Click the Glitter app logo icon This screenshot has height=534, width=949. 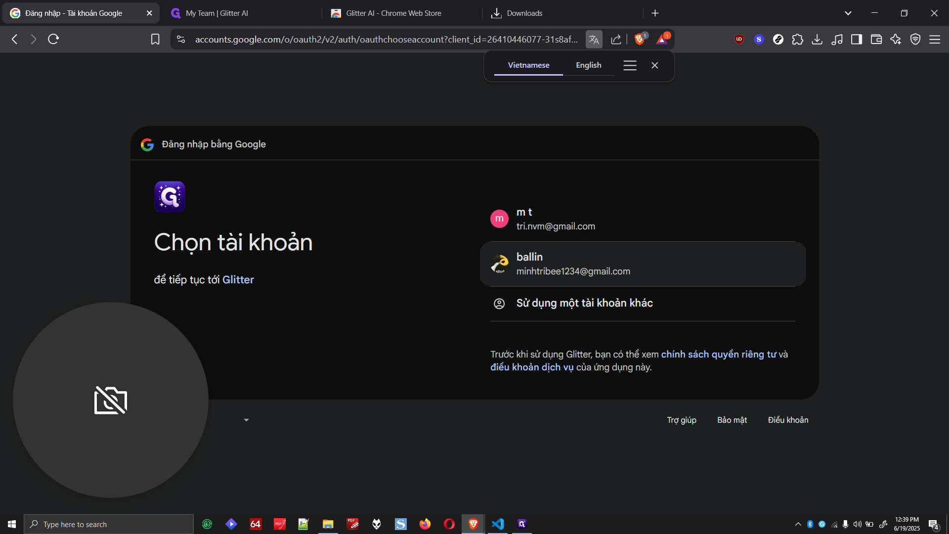170,197
